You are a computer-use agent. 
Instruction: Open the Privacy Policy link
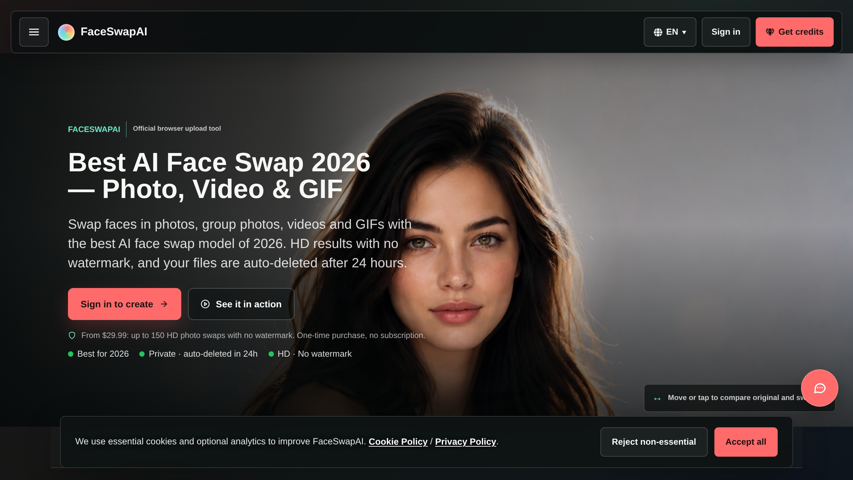point(465,442)
